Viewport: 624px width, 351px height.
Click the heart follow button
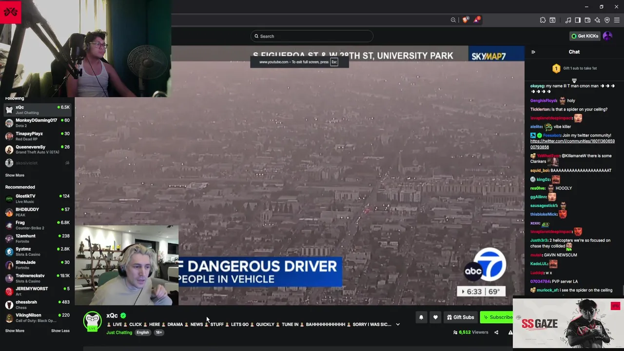coord(435,317)
